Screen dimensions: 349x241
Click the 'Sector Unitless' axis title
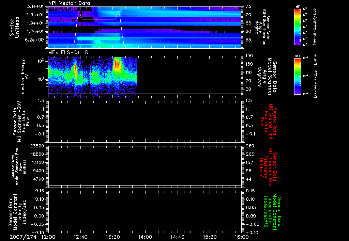(14, 27)
